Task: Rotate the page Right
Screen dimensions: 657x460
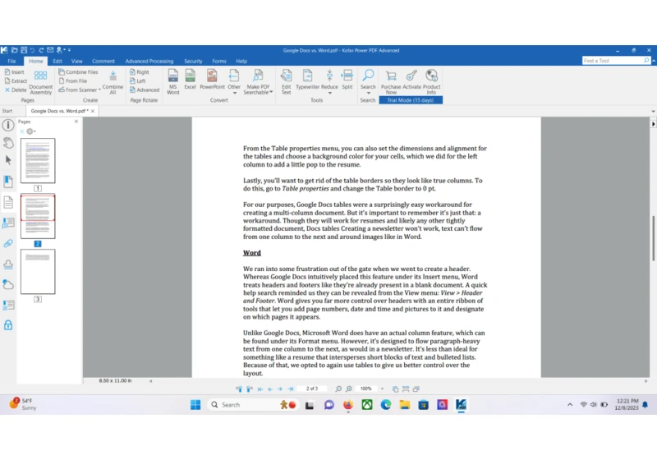Action: coord(139,72)
